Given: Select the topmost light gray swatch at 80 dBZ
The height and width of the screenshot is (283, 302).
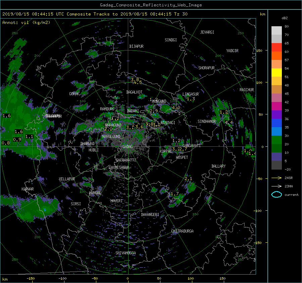Looking at the screenshot, I should pos(276,30).
